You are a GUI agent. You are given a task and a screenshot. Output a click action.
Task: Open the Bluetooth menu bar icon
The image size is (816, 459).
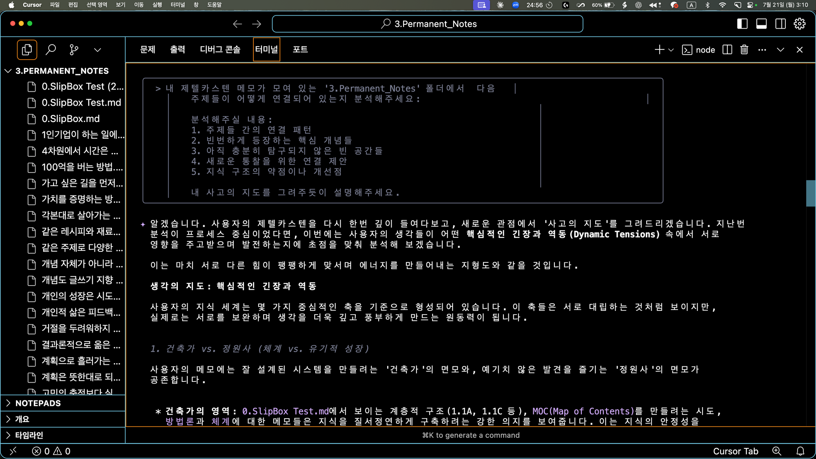pos(707,5)
